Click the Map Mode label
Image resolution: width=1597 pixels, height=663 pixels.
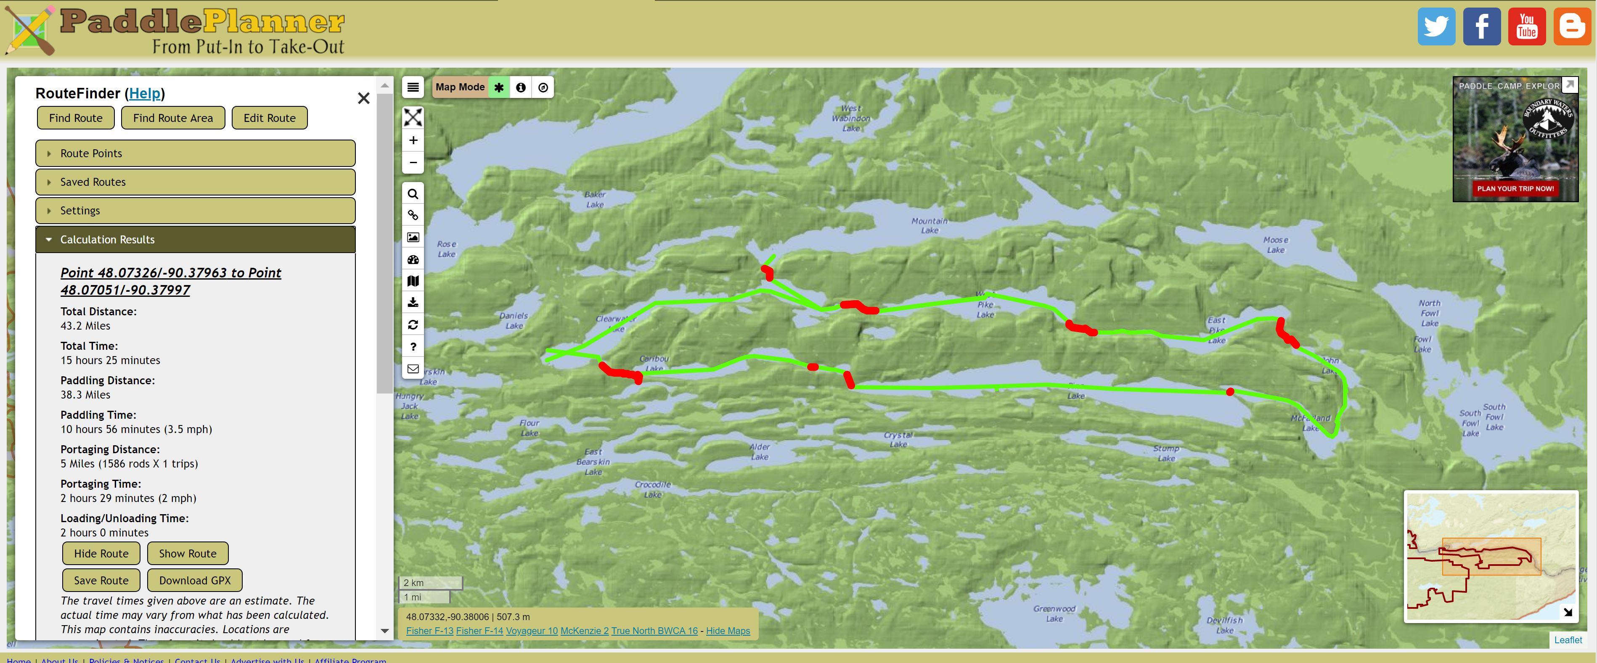point(460,87)
